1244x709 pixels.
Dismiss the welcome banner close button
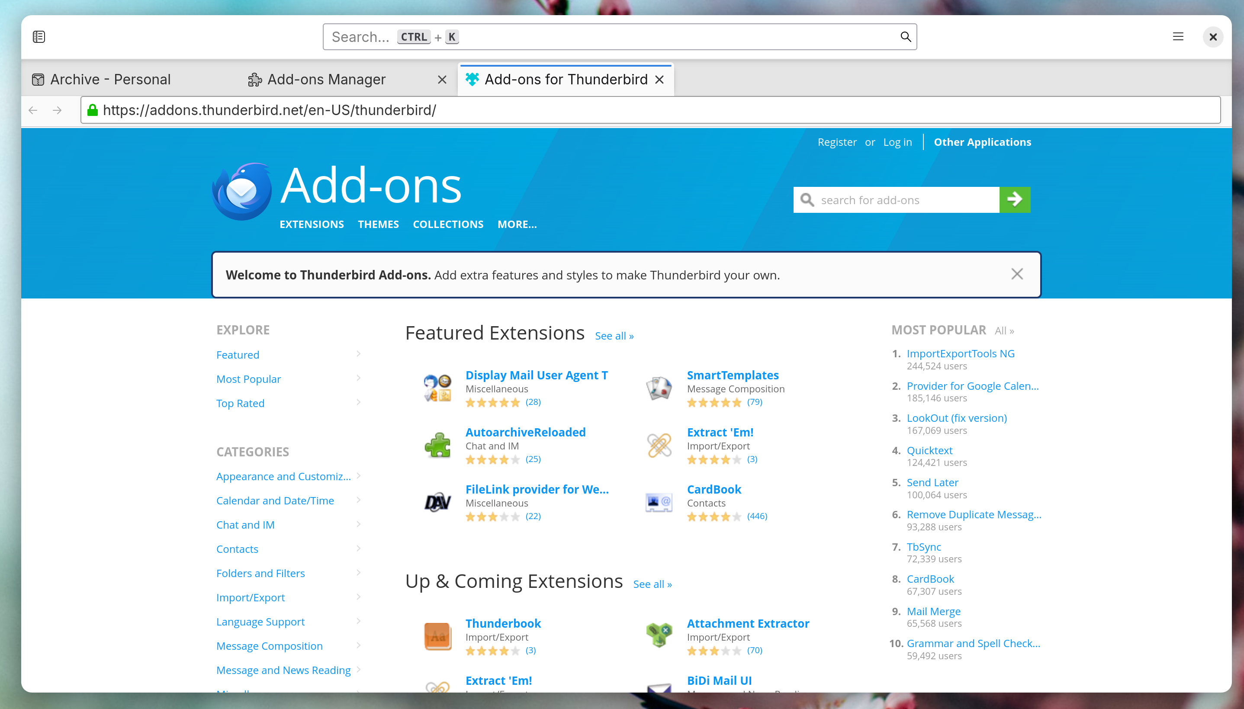click(x=1017, y=274)
